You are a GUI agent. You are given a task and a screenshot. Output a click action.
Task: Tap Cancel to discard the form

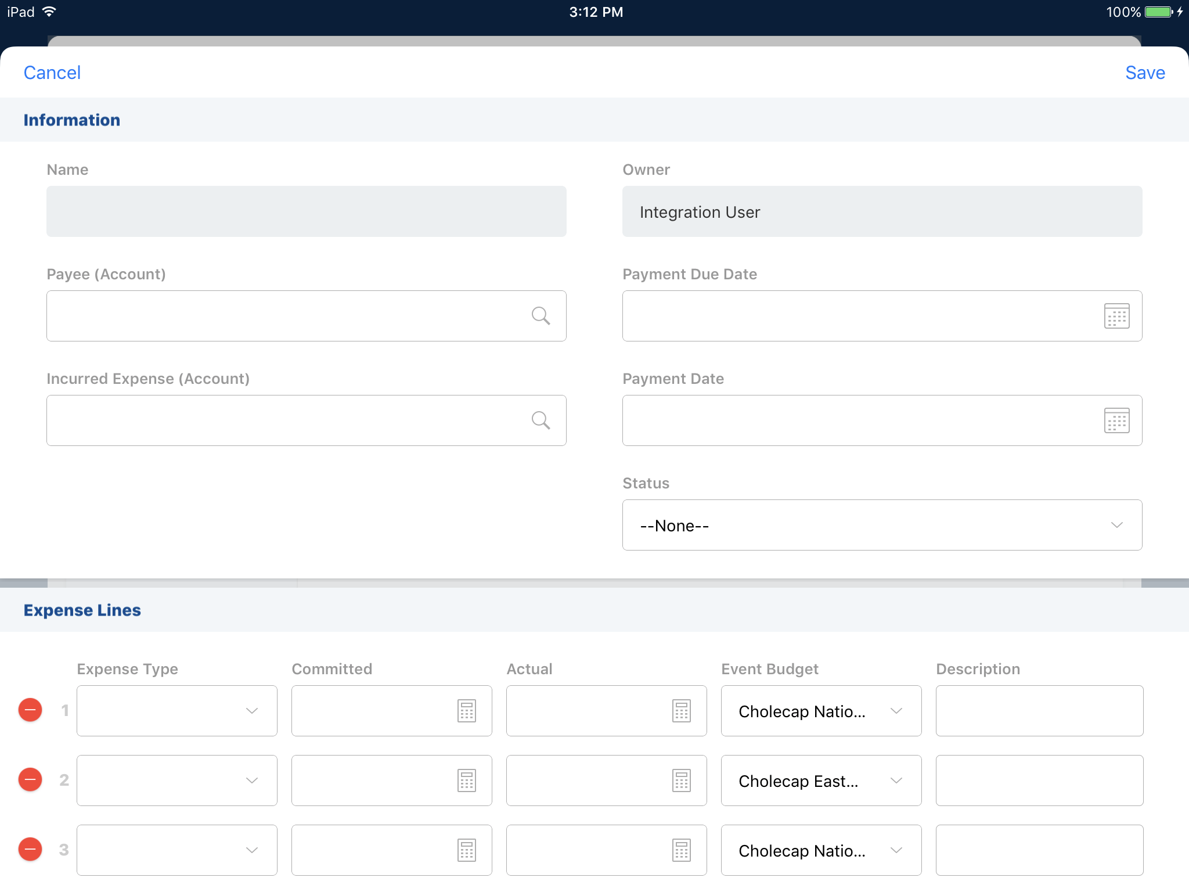coord(52,73)
